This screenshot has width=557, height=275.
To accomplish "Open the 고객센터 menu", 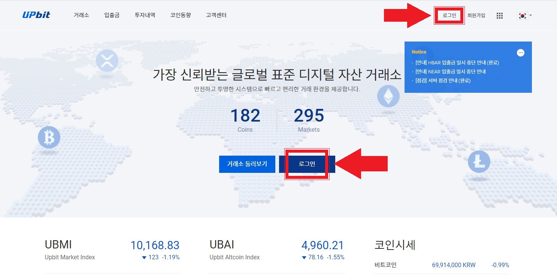I will [216, 15].
